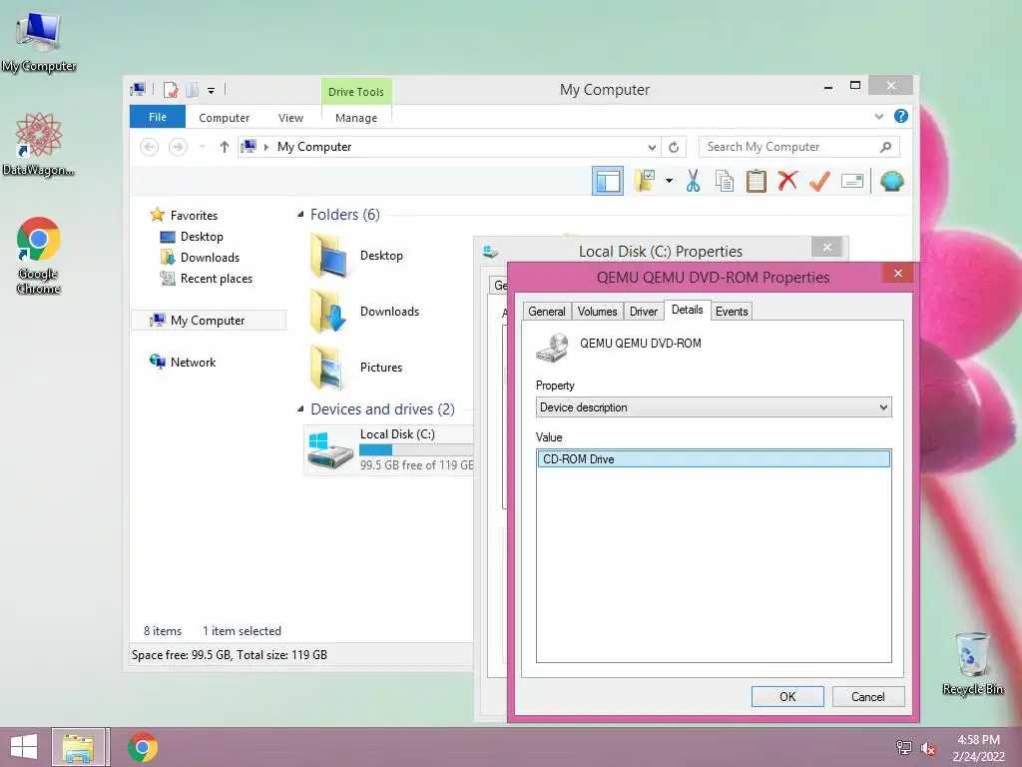Screen dimensions: 1022x767
Task: Click File Explorer on the taskbar
Action: (78, 747)
